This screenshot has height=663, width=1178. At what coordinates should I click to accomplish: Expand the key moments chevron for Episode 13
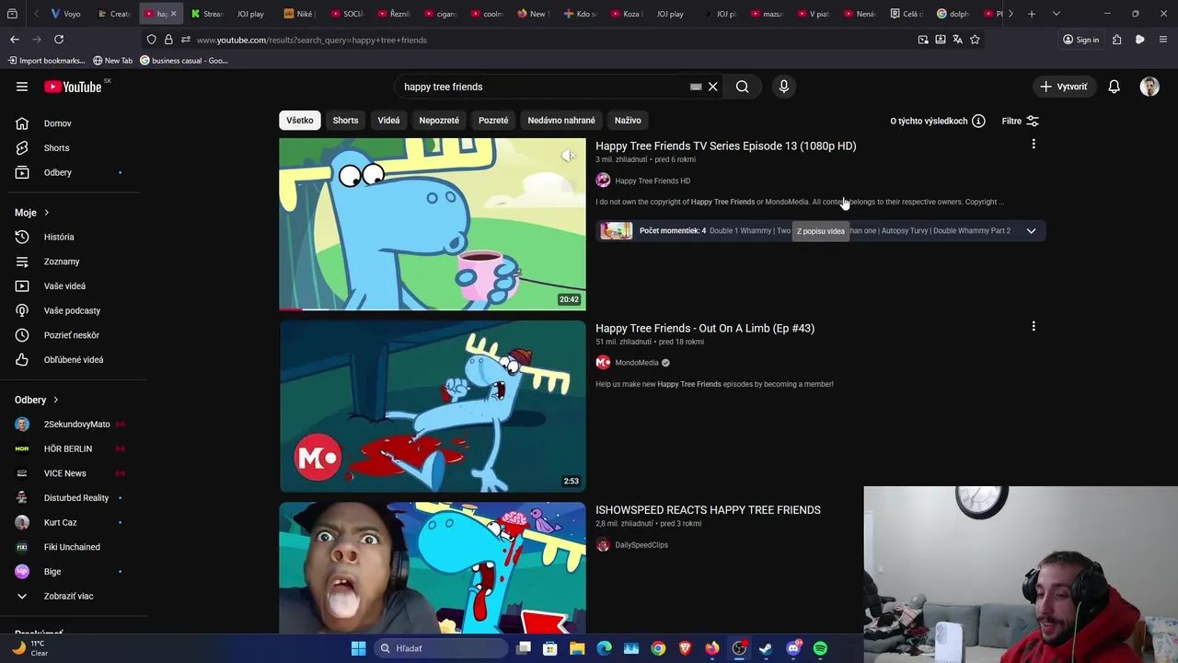1031,231
